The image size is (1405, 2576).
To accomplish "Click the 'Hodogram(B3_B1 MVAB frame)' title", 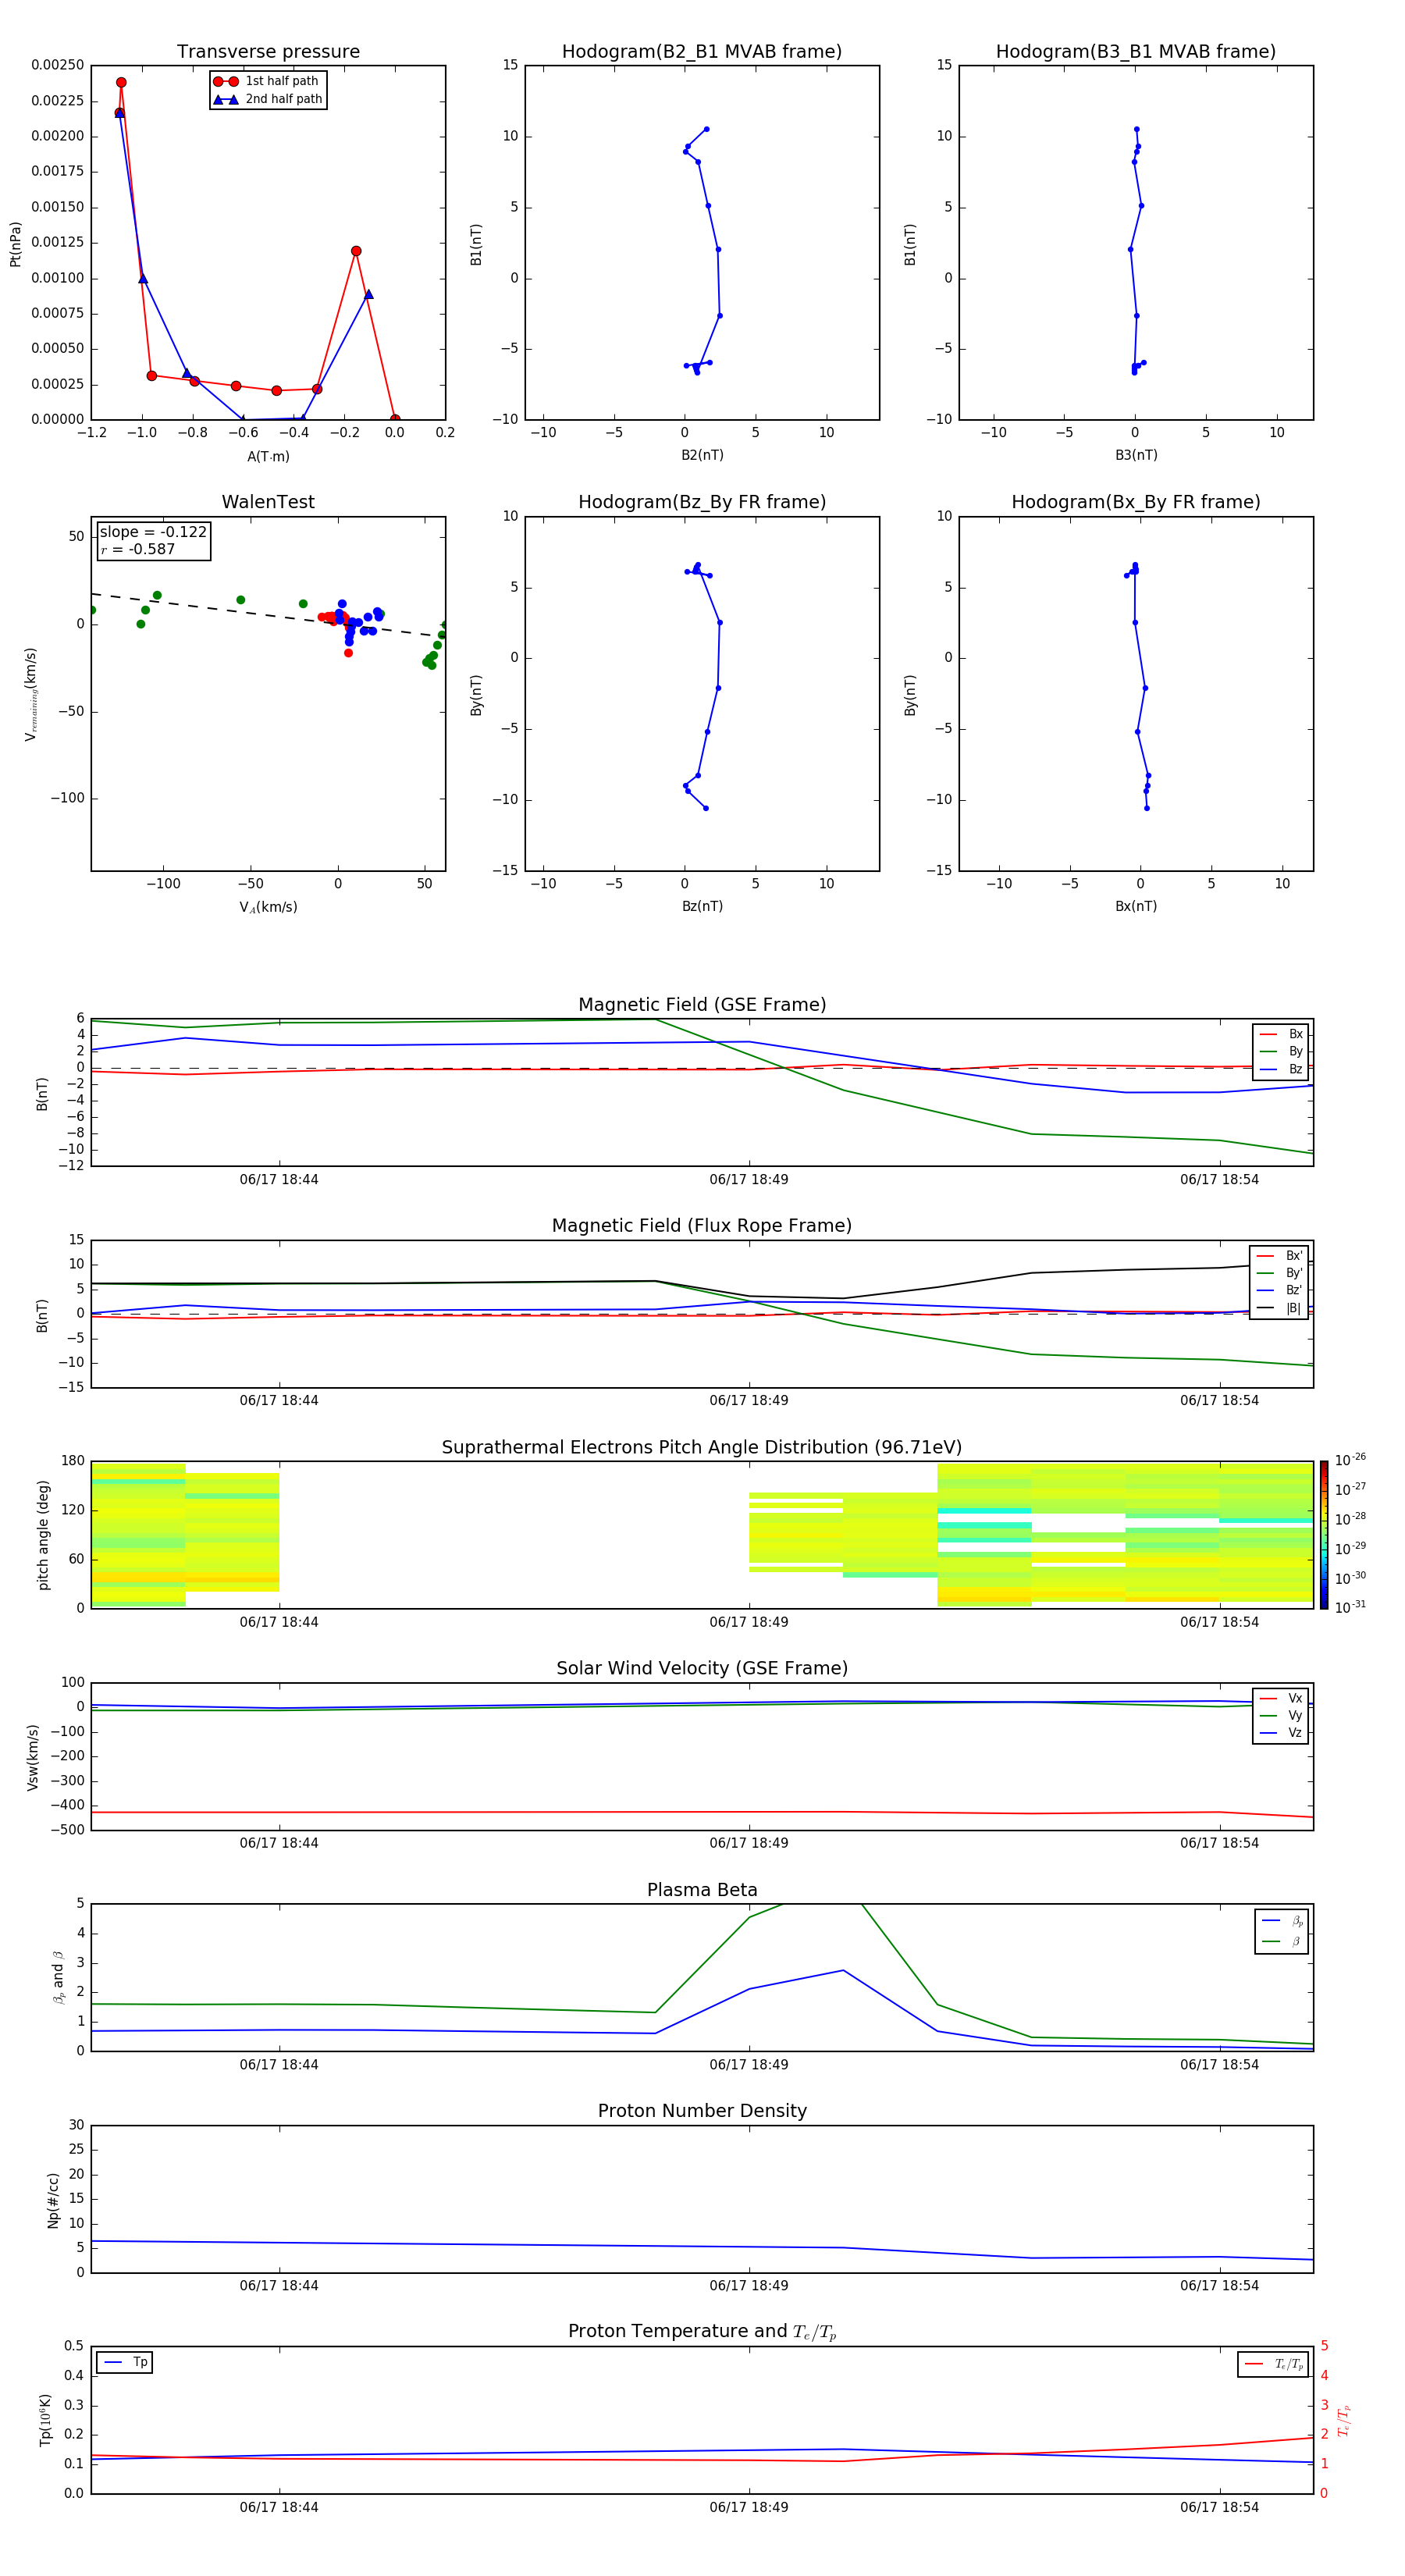I will pos(1136,52).
